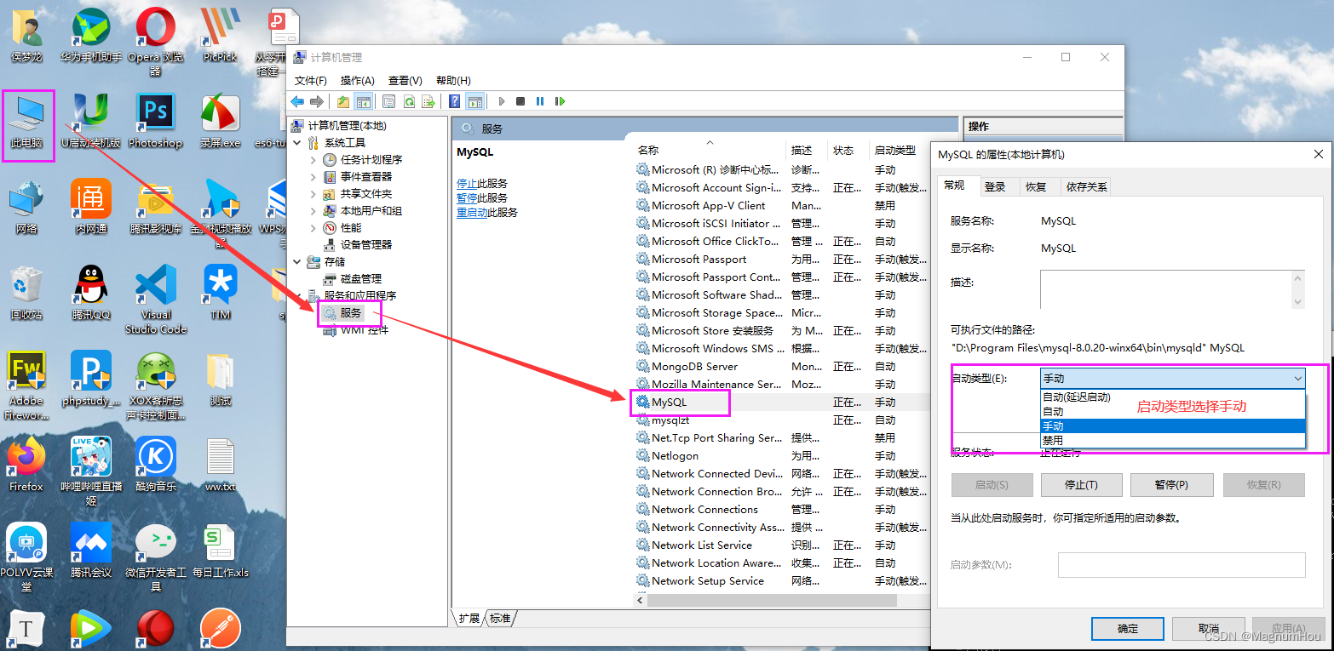Click the 暂停(P) button

pyautogui.click(x=1171, y=485)
